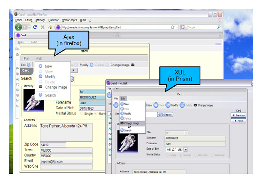Select the gray Card tab in Ajax window
Screen dimensions: 264x187
(27, 71)
